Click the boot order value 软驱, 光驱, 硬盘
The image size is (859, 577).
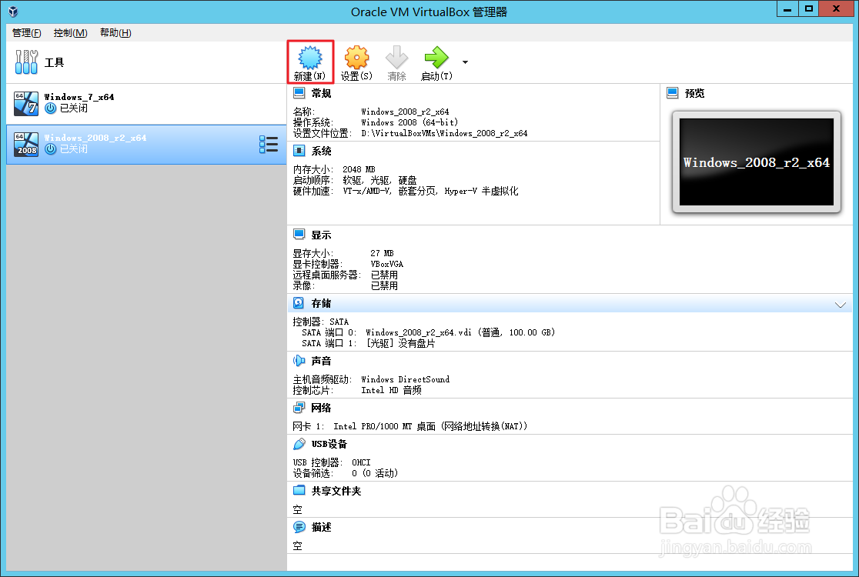(379, 180)
